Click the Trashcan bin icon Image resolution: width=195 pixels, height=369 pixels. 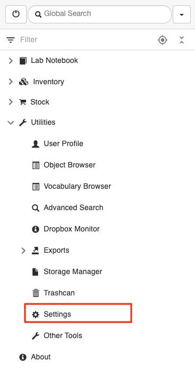pyautogui.click(x=36, y=293)
